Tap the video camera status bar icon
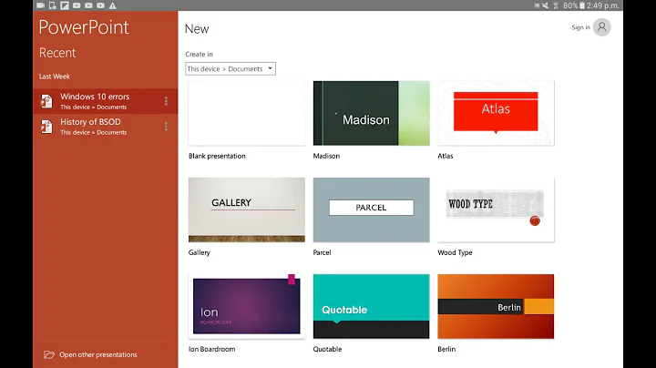This screenshot has width=656, height=368. pyautogui.click(x=41, y=5)
